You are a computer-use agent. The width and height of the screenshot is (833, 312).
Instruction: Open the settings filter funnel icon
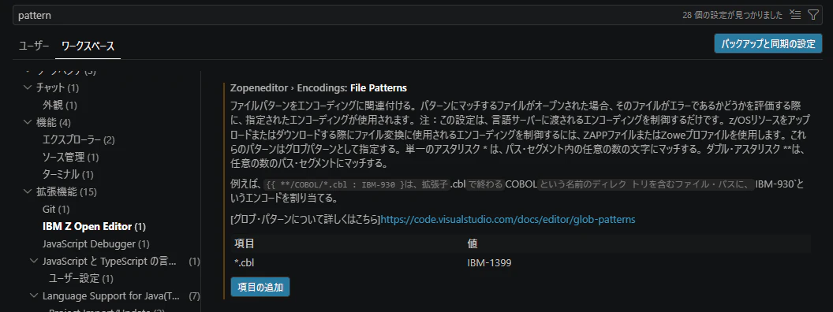812,15
